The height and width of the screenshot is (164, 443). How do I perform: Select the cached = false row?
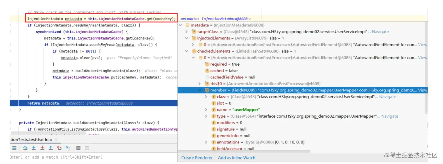224,71
